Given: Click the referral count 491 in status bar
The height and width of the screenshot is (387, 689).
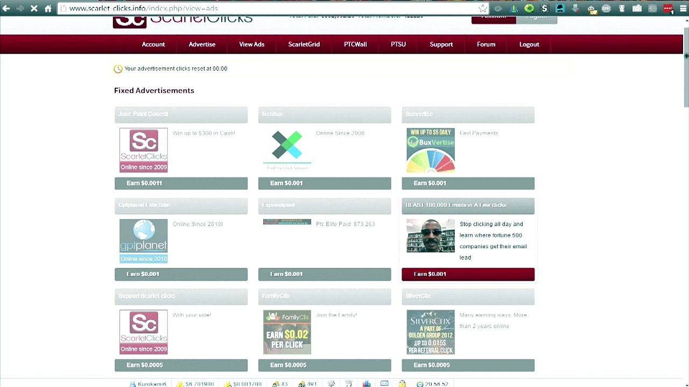Looking at the screenshot, I should click(x=312, y=384).
